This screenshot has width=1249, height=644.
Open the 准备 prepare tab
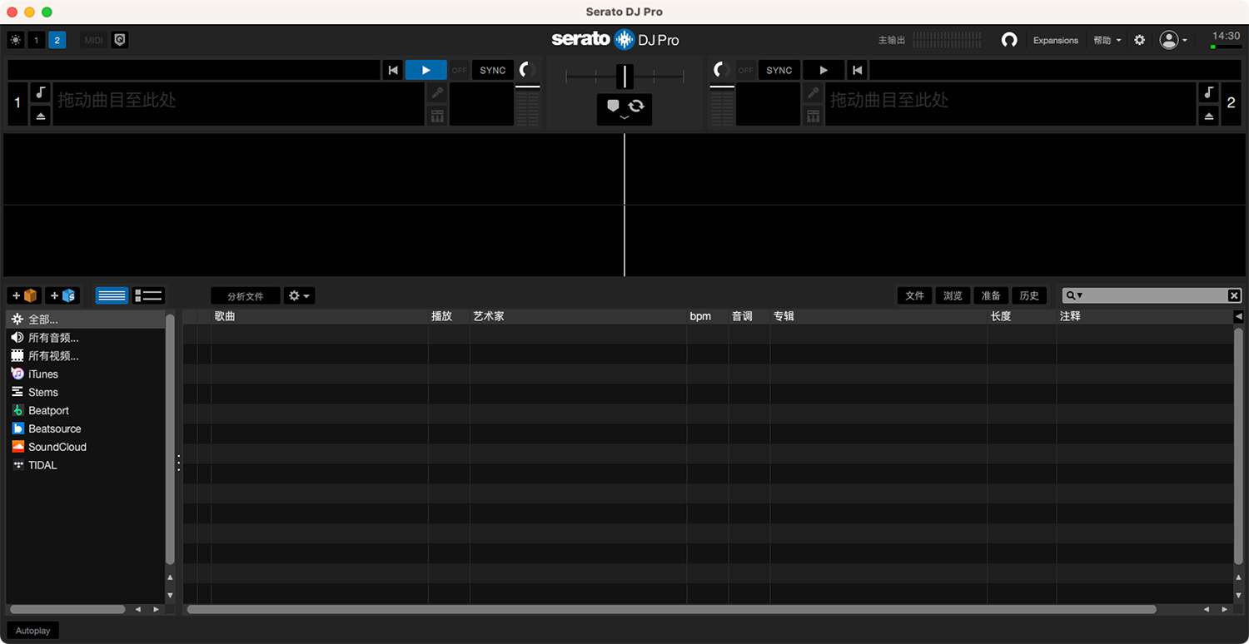coord(991,295)
